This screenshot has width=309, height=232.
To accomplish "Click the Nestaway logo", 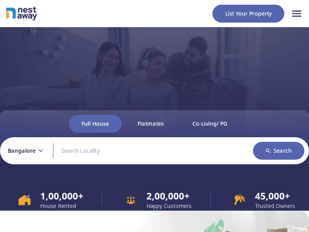I will (21, 14).
